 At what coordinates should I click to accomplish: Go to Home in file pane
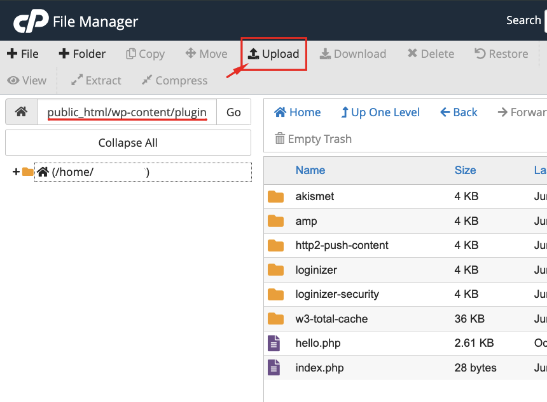[x=297, y=112]
